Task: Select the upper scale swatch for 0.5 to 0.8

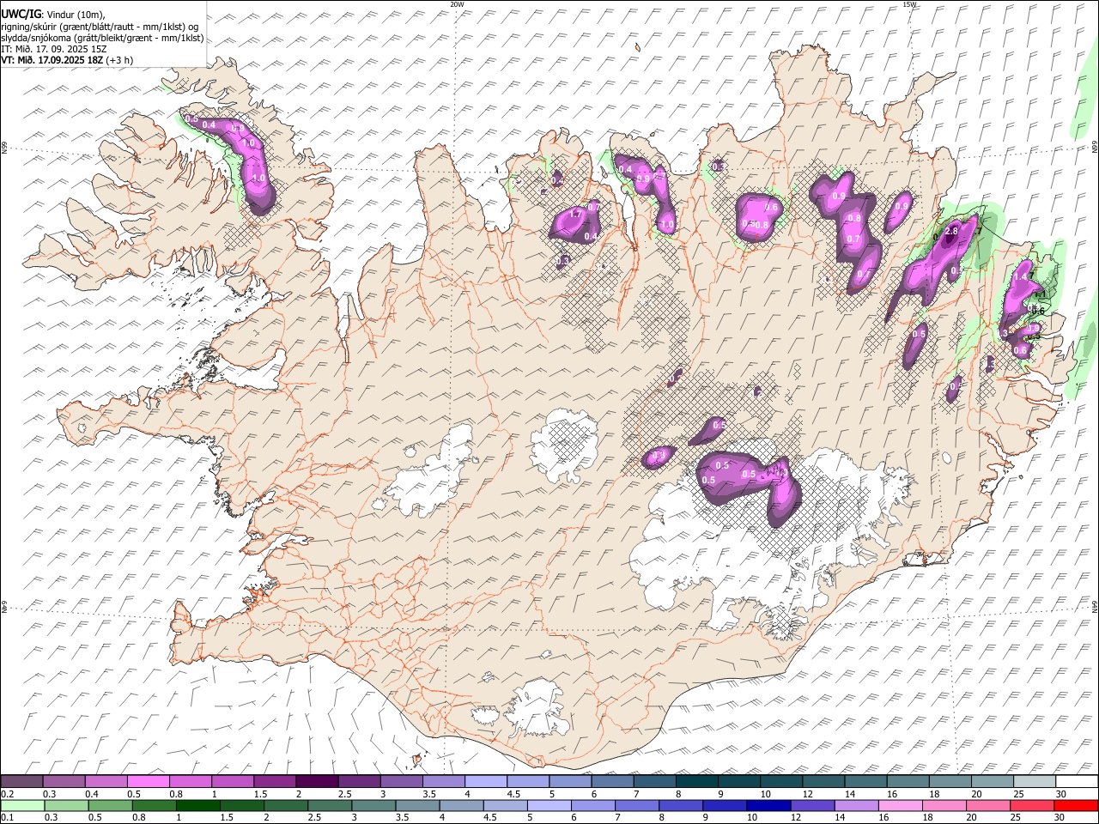Action: pyautogui.click(x=148, y=781)
